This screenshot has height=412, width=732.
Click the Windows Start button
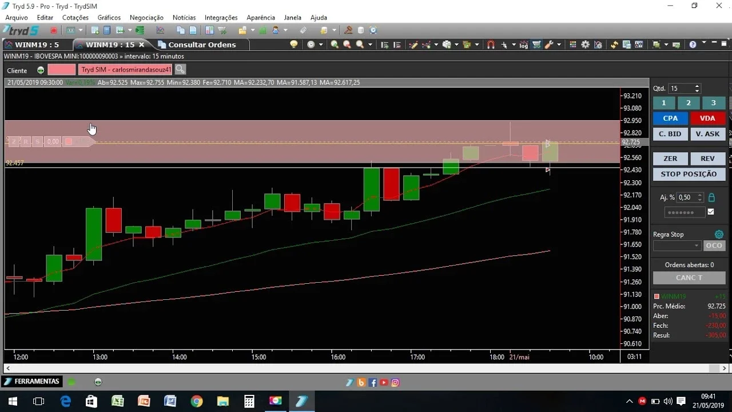[13, 401]
